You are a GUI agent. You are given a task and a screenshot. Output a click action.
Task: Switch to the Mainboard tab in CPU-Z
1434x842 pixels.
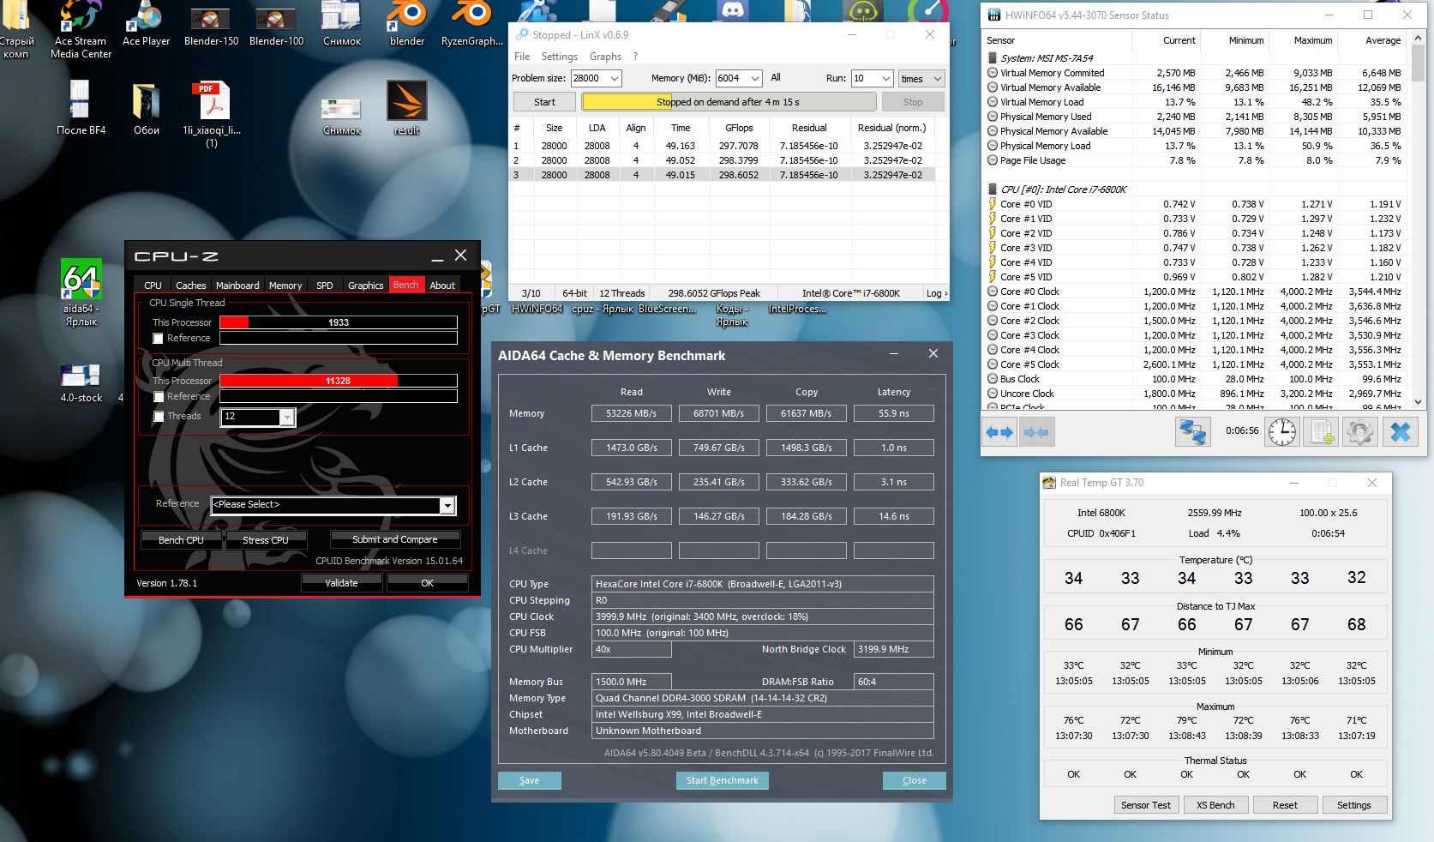click(x=237, y=286)
